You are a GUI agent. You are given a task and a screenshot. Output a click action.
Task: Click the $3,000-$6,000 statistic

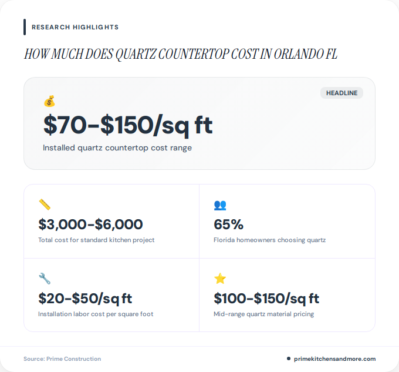[x=90, y=224]
